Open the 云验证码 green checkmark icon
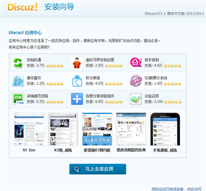Viewport: 206px width, 191px height. coord(136,99)
